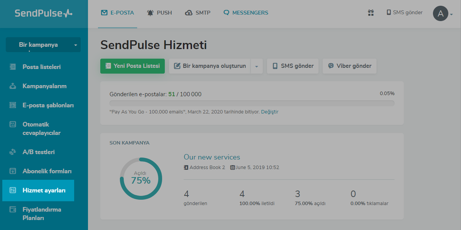The width and height of the screenshot is (461, 230).
Task: Click the Kampanyalarım sidebar icon
Action: click(x=13, y=86)
